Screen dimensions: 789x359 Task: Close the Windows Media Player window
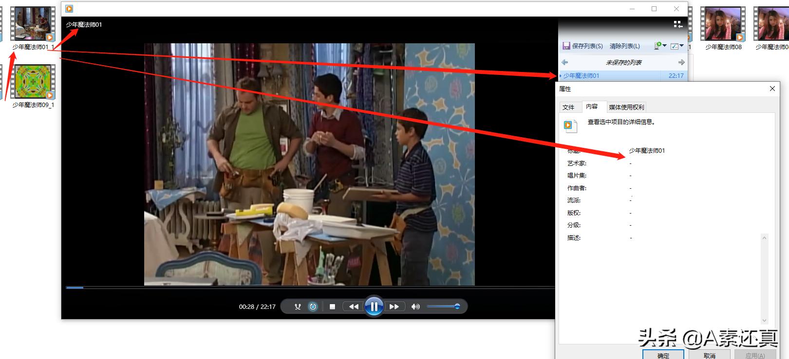pyautogui.click(x=676, y=9)
